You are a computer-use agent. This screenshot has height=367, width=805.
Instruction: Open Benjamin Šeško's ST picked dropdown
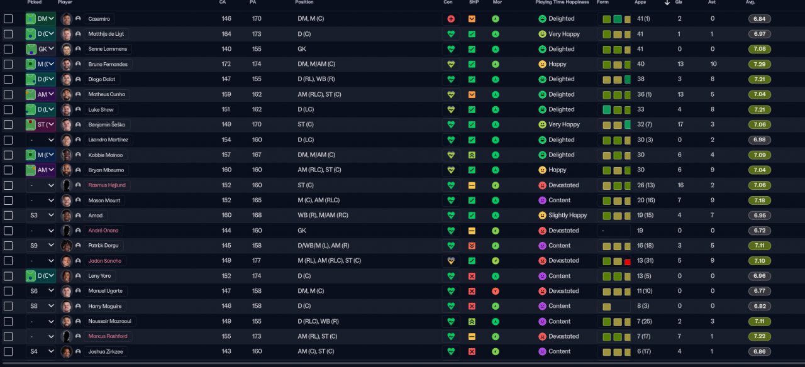coord(40,124)
